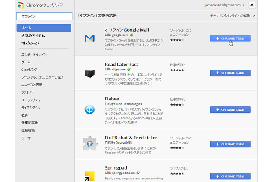
Task: Open the Read Later Fast title
Action: pos(122,65)
